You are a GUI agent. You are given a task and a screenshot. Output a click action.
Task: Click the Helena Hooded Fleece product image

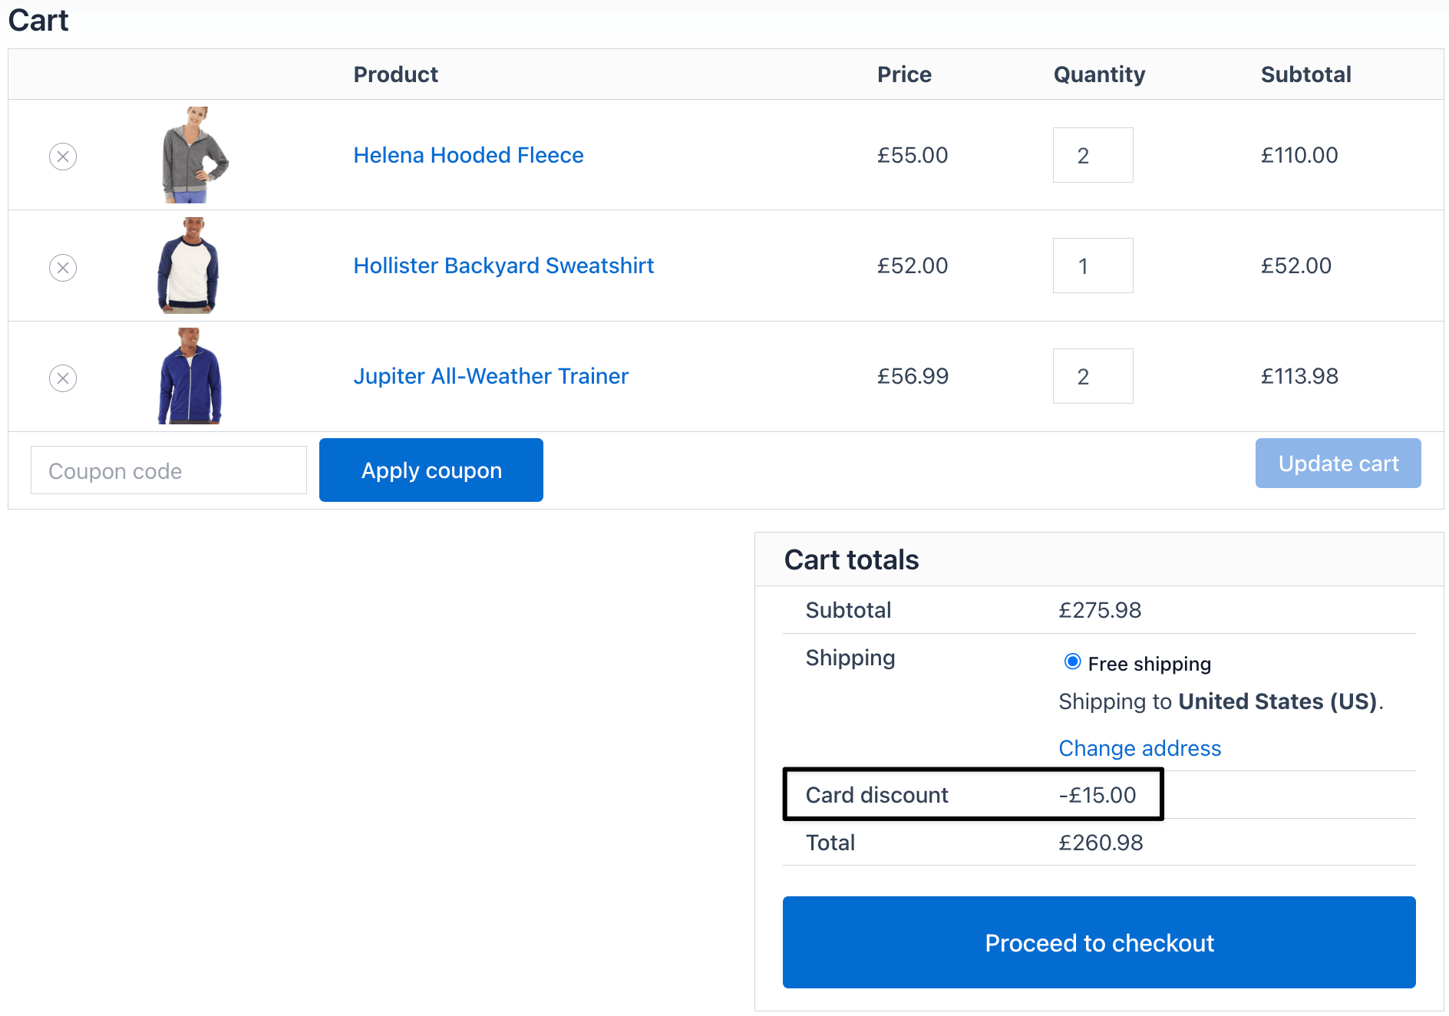coord(195,155)
